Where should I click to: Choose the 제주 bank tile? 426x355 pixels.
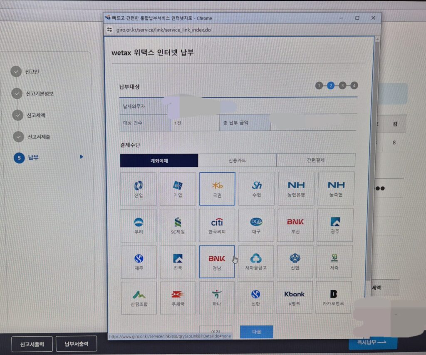tap(139, 262)
